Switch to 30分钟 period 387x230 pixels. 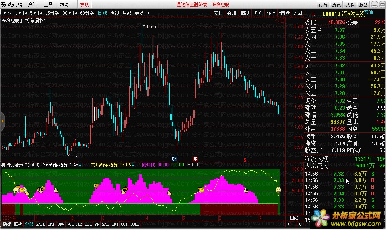point(70,13)
